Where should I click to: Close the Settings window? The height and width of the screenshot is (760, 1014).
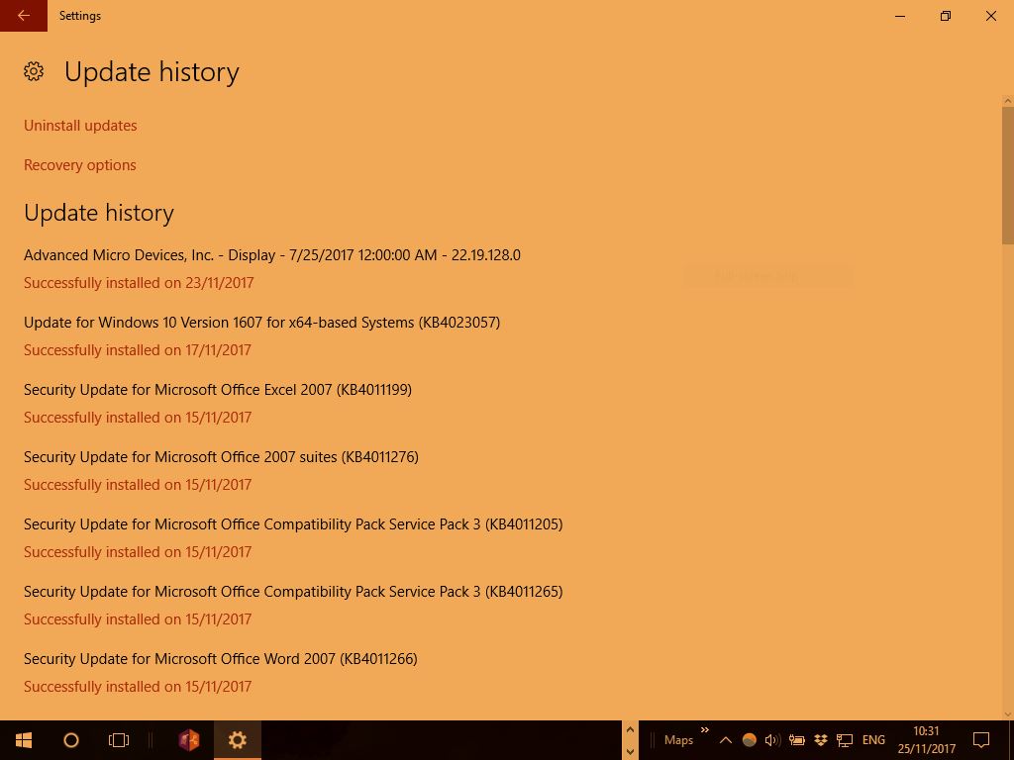[990, 16]
